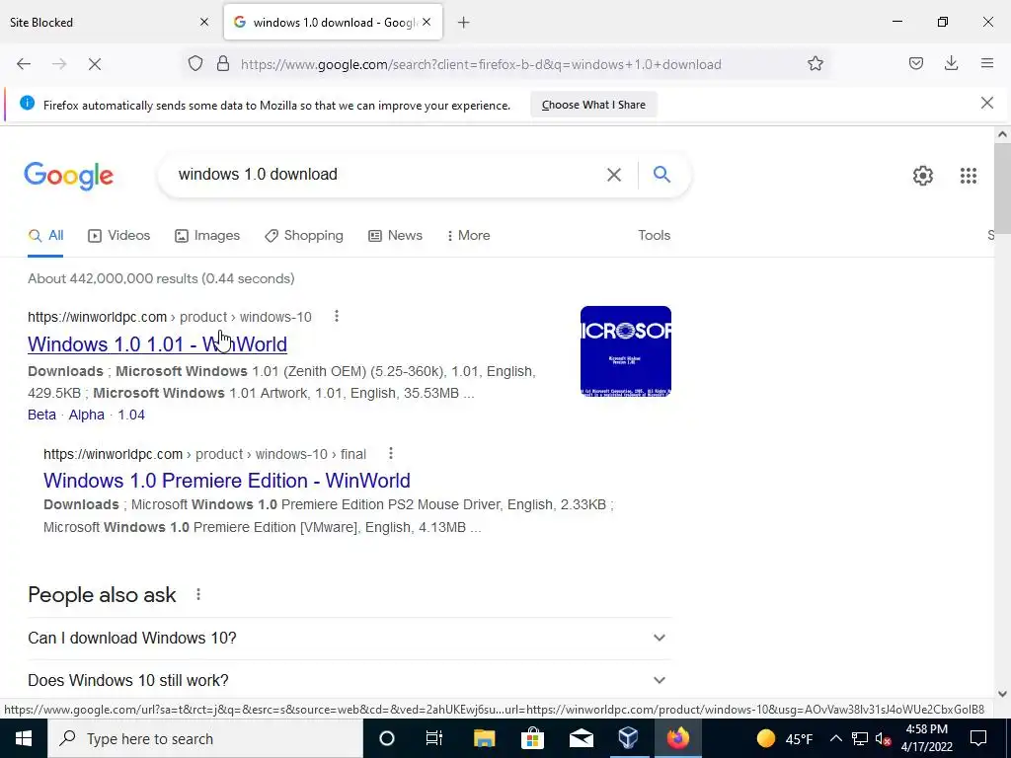Screen dimensions: 1011x758
Task: Open the Save to Pocket icon
Action: pos(915,64)
